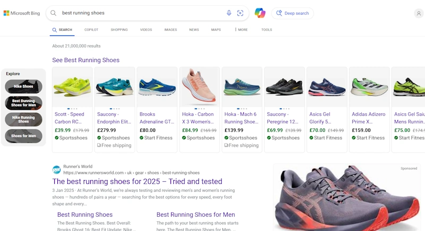425x231 pixels.
Task: Open 'Best Running Shoes for Men' sitelink
Action: (x=195, y=215)
